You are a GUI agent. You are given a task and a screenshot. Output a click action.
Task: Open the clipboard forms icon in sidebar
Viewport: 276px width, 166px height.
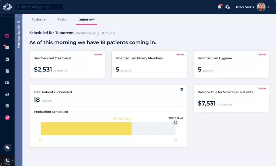[7, 106]
